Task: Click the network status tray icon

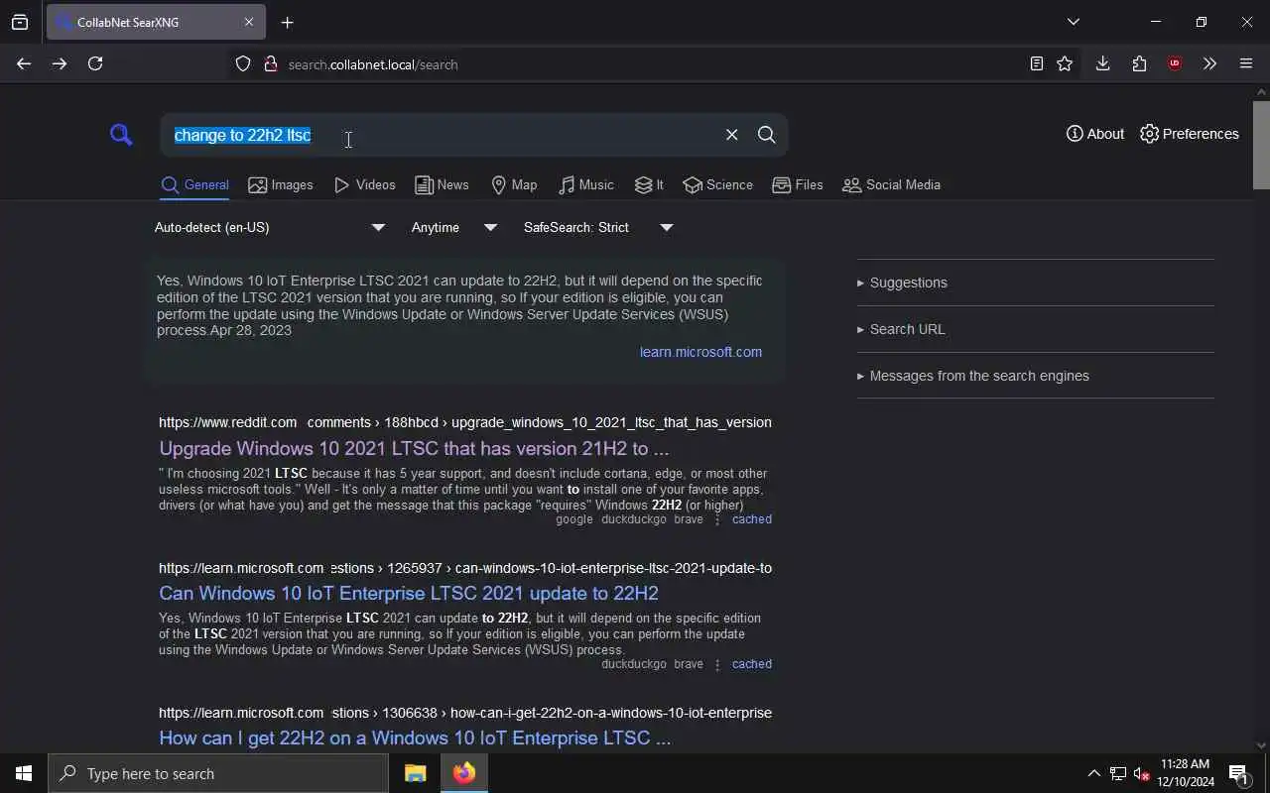Action: (1118, 773)
